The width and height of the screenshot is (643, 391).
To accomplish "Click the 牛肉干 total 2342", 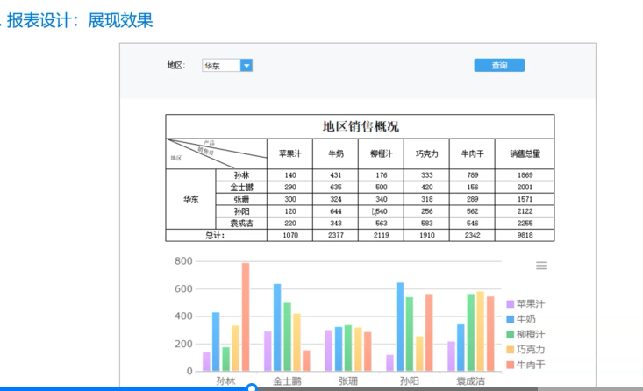I will [x=472, y=235].
